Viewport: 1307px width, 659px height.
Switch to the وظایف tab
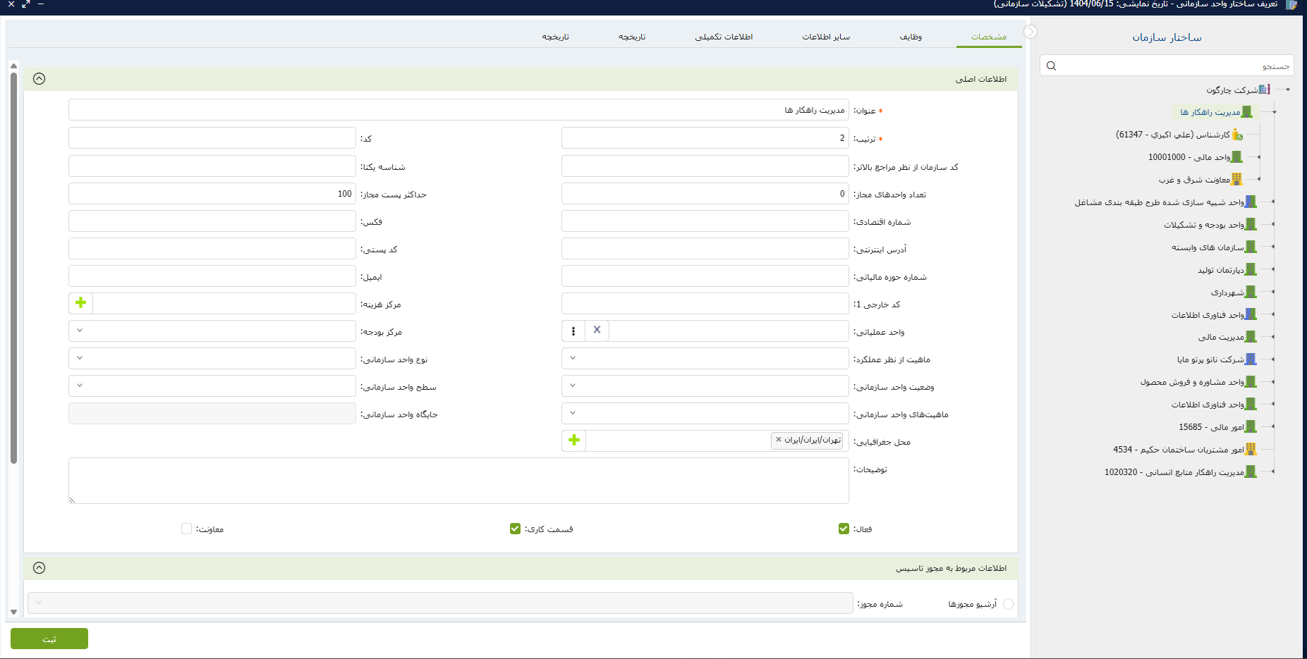[911, 37]
